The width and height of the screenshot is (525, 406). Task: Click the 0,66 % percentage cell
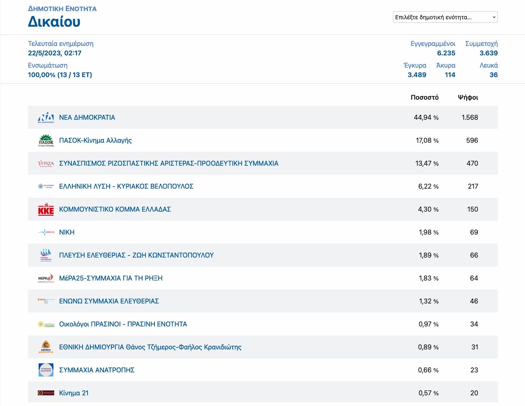coord(428,370)
